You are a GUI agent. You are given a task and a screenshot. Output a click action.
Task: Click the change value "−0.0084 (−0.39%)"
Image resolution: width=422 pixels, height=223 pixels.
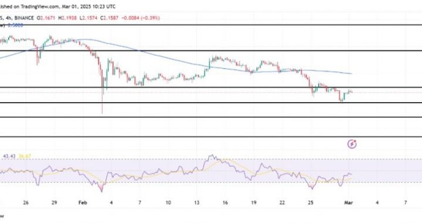tap(141, 18)
